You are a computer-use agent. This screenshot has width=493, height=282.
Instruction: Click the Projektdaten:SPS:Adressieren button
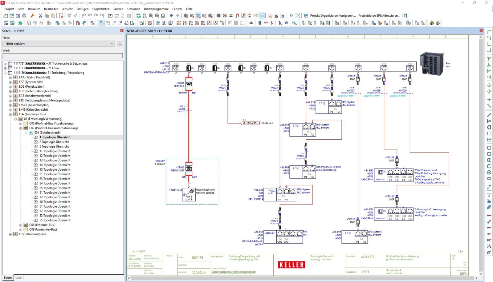point(379,15)
